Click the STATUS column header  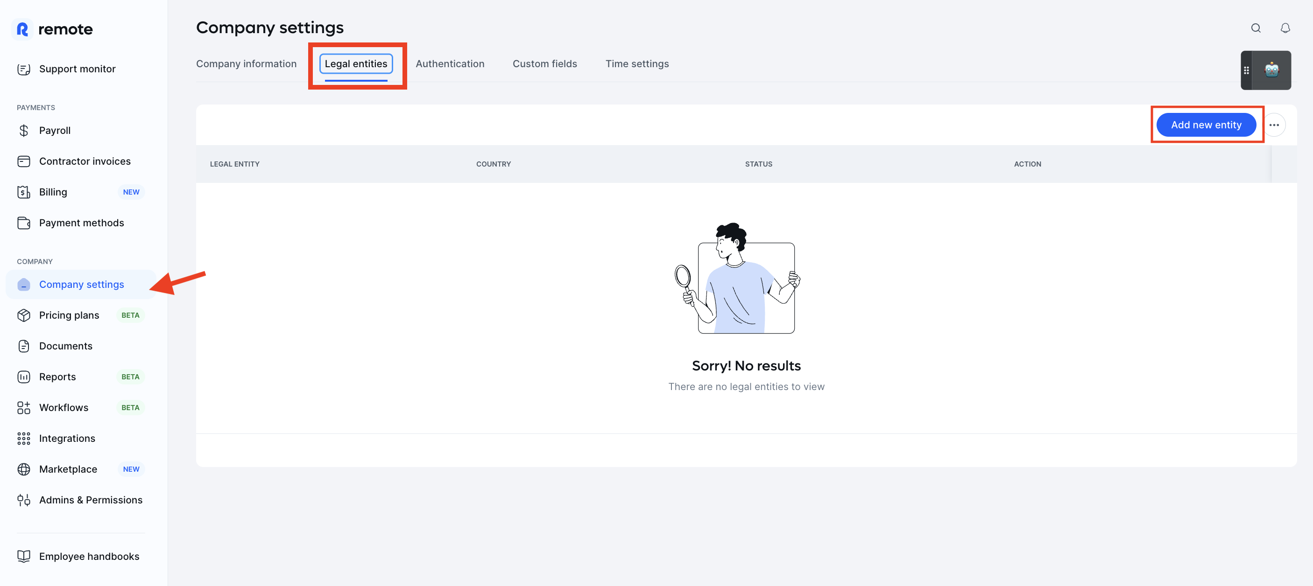(x=758, y=164)
